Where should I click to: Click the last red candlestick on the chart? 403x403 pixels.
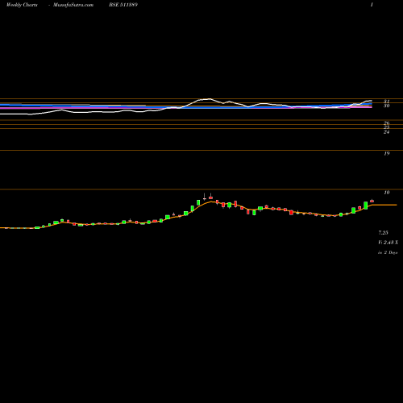click(372, 201)
